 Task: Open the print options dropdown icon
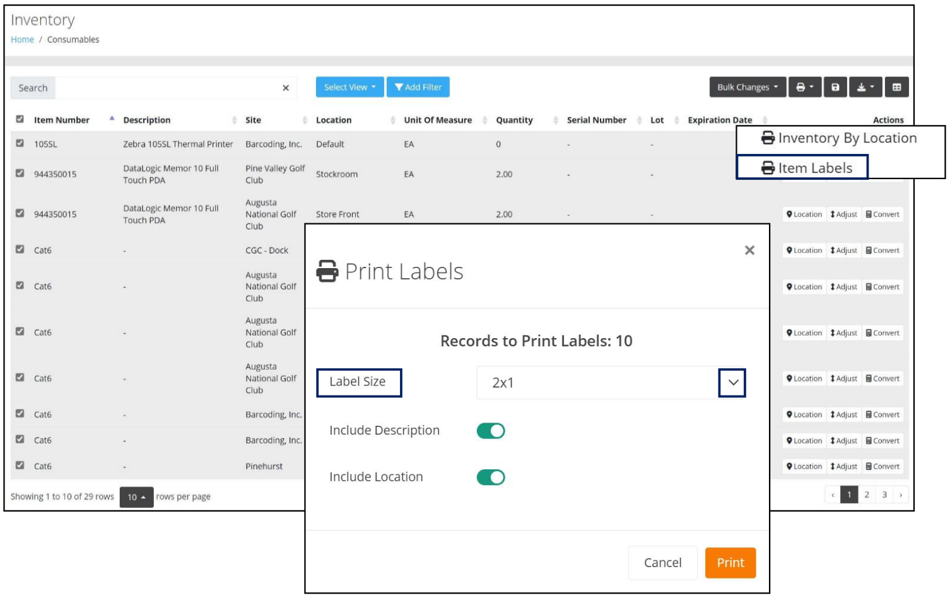pyautogui.click(x=804, y=87)
